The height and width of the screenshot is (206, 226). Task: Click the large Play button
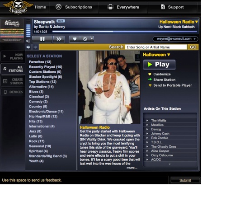pyautogui.click(x=159, y=65)
